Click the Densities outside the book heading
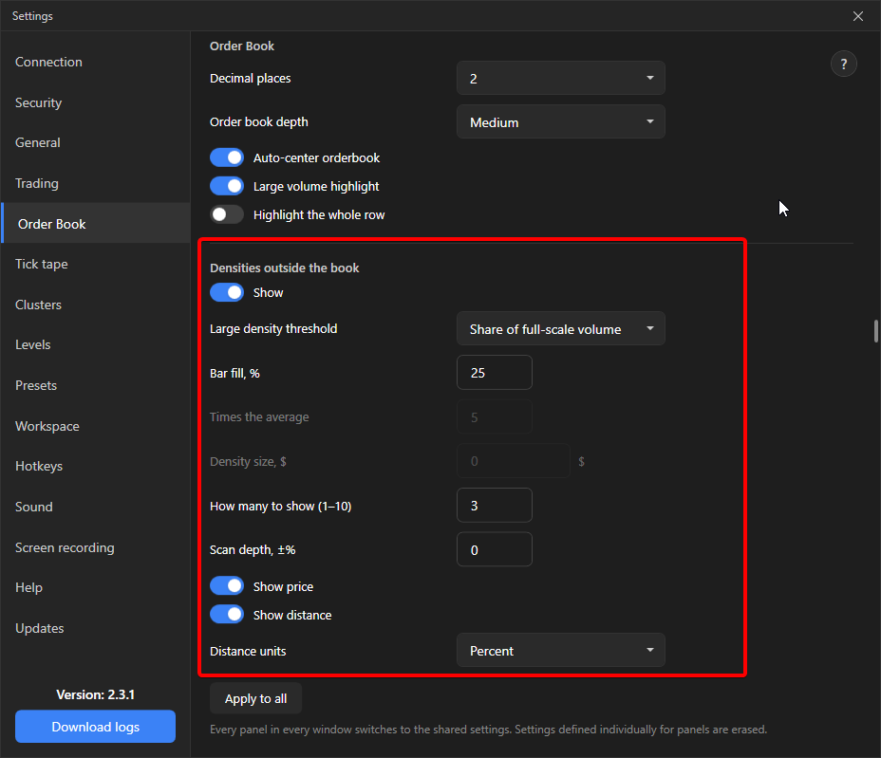 pyautogui.click(x=284, y=268)
